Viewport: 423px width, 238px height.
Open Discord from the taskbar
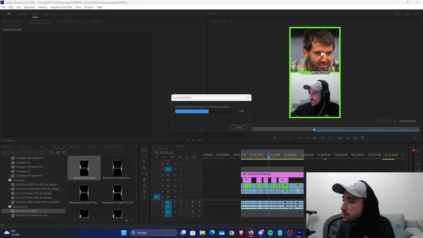click(261, 233)
